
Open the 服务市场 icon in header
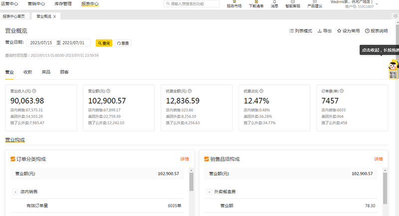(x=234, y=4)
